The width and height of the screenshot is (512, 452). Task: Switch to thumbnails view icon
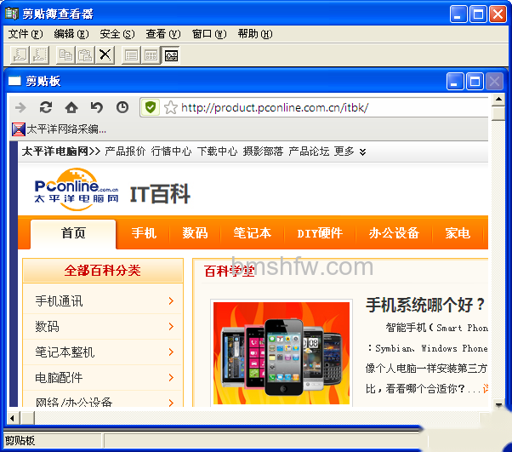click(151, 55)
